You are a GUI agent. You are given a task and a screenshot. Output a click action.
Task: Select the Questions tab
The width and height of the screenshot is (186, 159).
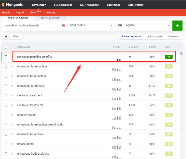(x=174, y=36)
